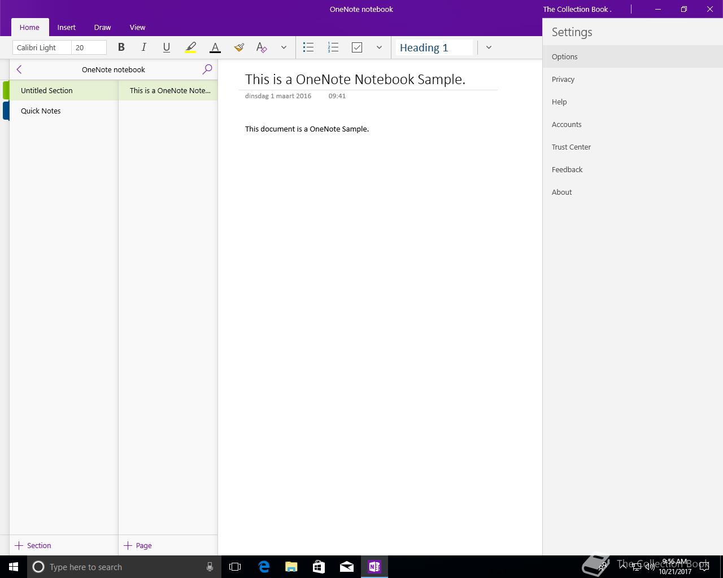
Task: Show hidden system tray icons
Action: pos(623,567)
